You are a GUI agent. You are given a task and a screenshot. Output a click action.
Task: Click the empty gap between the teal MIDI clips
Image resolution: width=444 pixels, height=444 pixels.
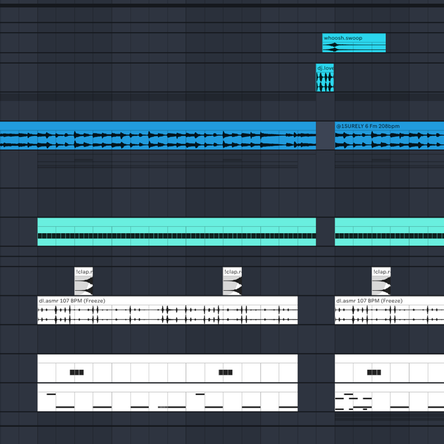(325, 231)
